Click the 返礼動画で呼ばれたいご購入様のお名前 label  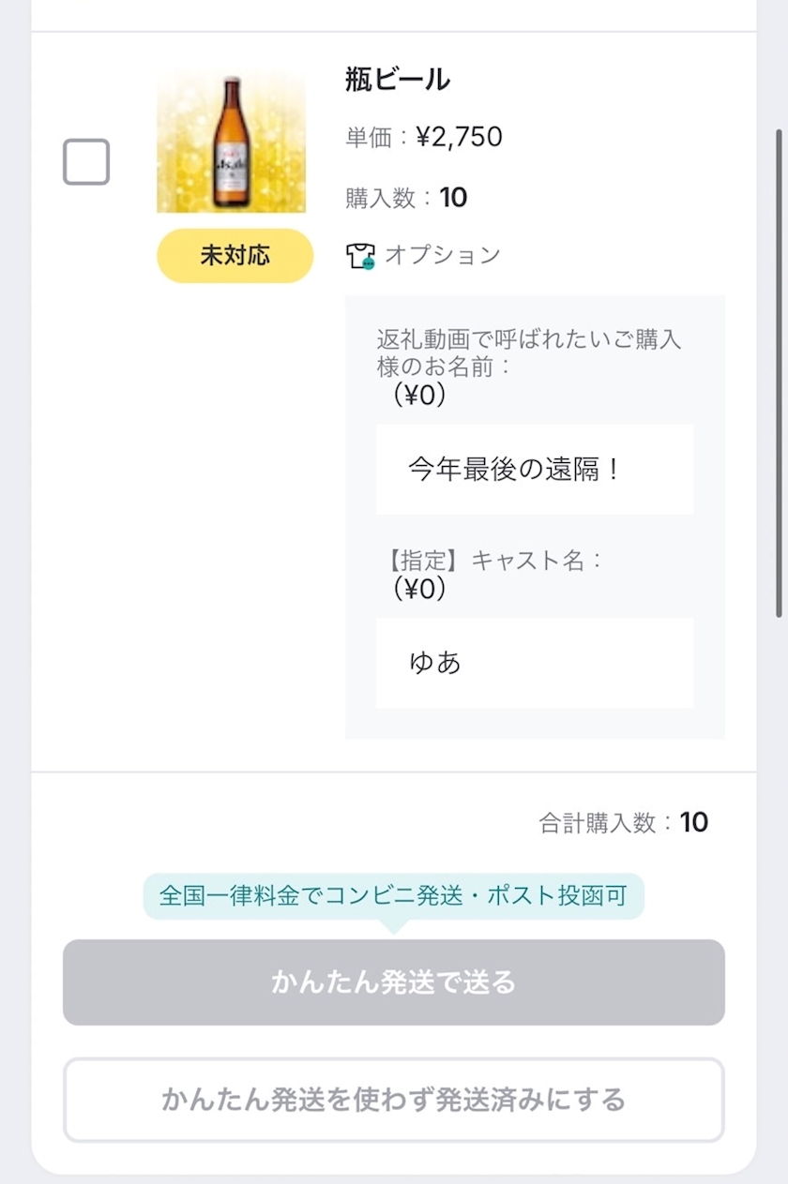tap(528, 352)
